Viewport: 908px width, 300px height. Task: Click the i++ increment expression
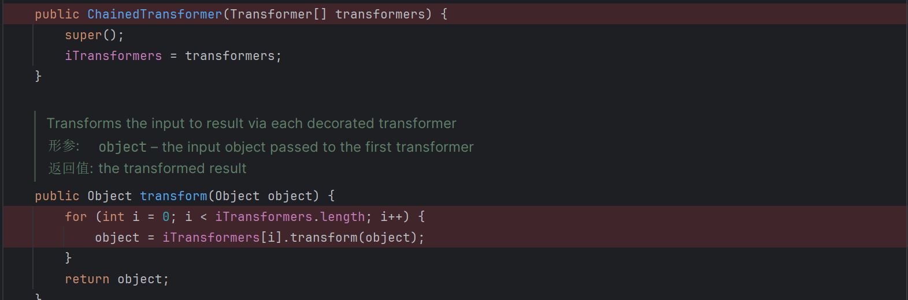tap(391, 216)
